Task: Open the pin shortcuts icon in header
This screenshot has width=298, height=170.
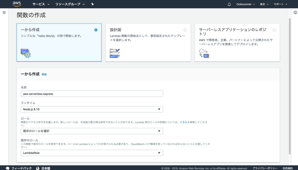Action: [x=92, y=4]
